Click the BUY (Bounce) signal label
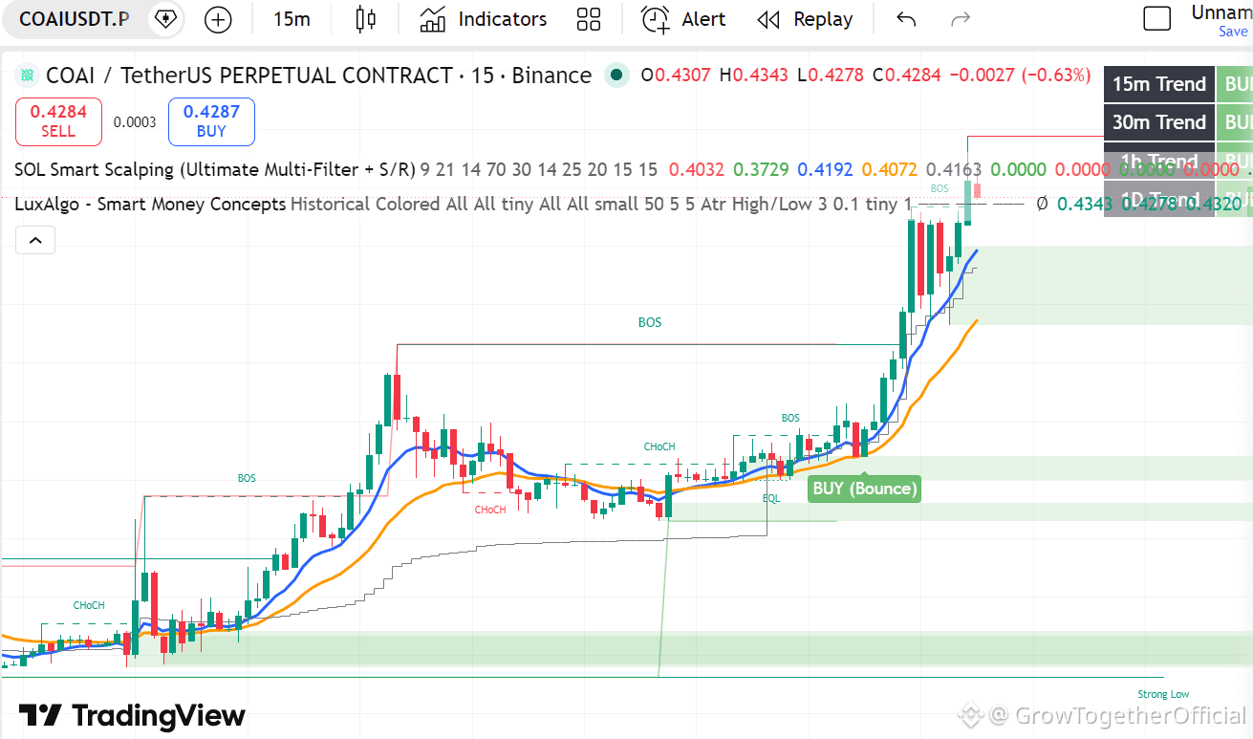This screenshot has width=1253, height=739. [x=864, y=489]
